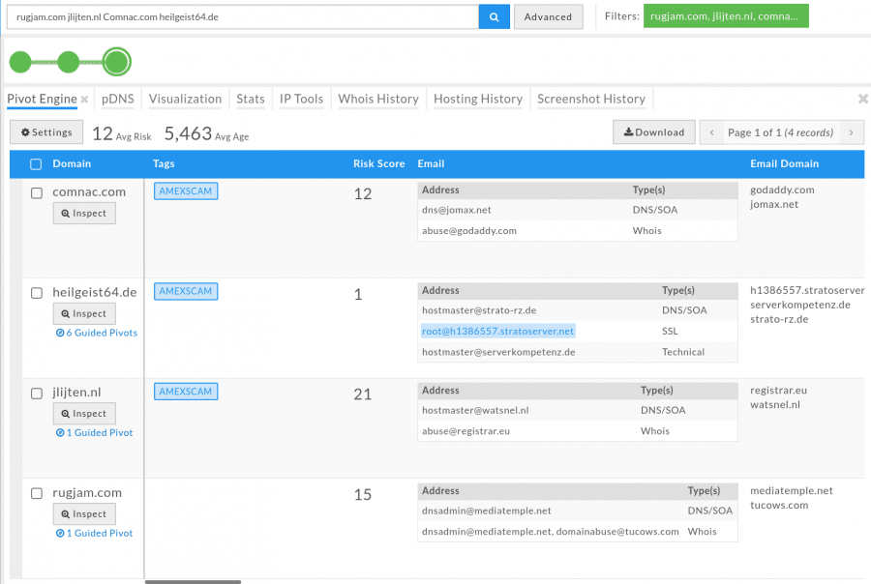Check the jlijten.nl row checkbox
Viewport: 871px width, 584px height.
[37, 394]
